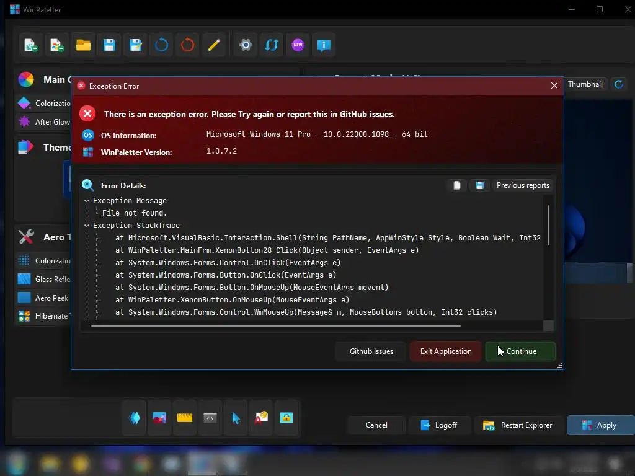The width and height of the screenshot is (635, 476).
Task: Click the version value 1.0.7.2
Action: [x=221, y=151]
